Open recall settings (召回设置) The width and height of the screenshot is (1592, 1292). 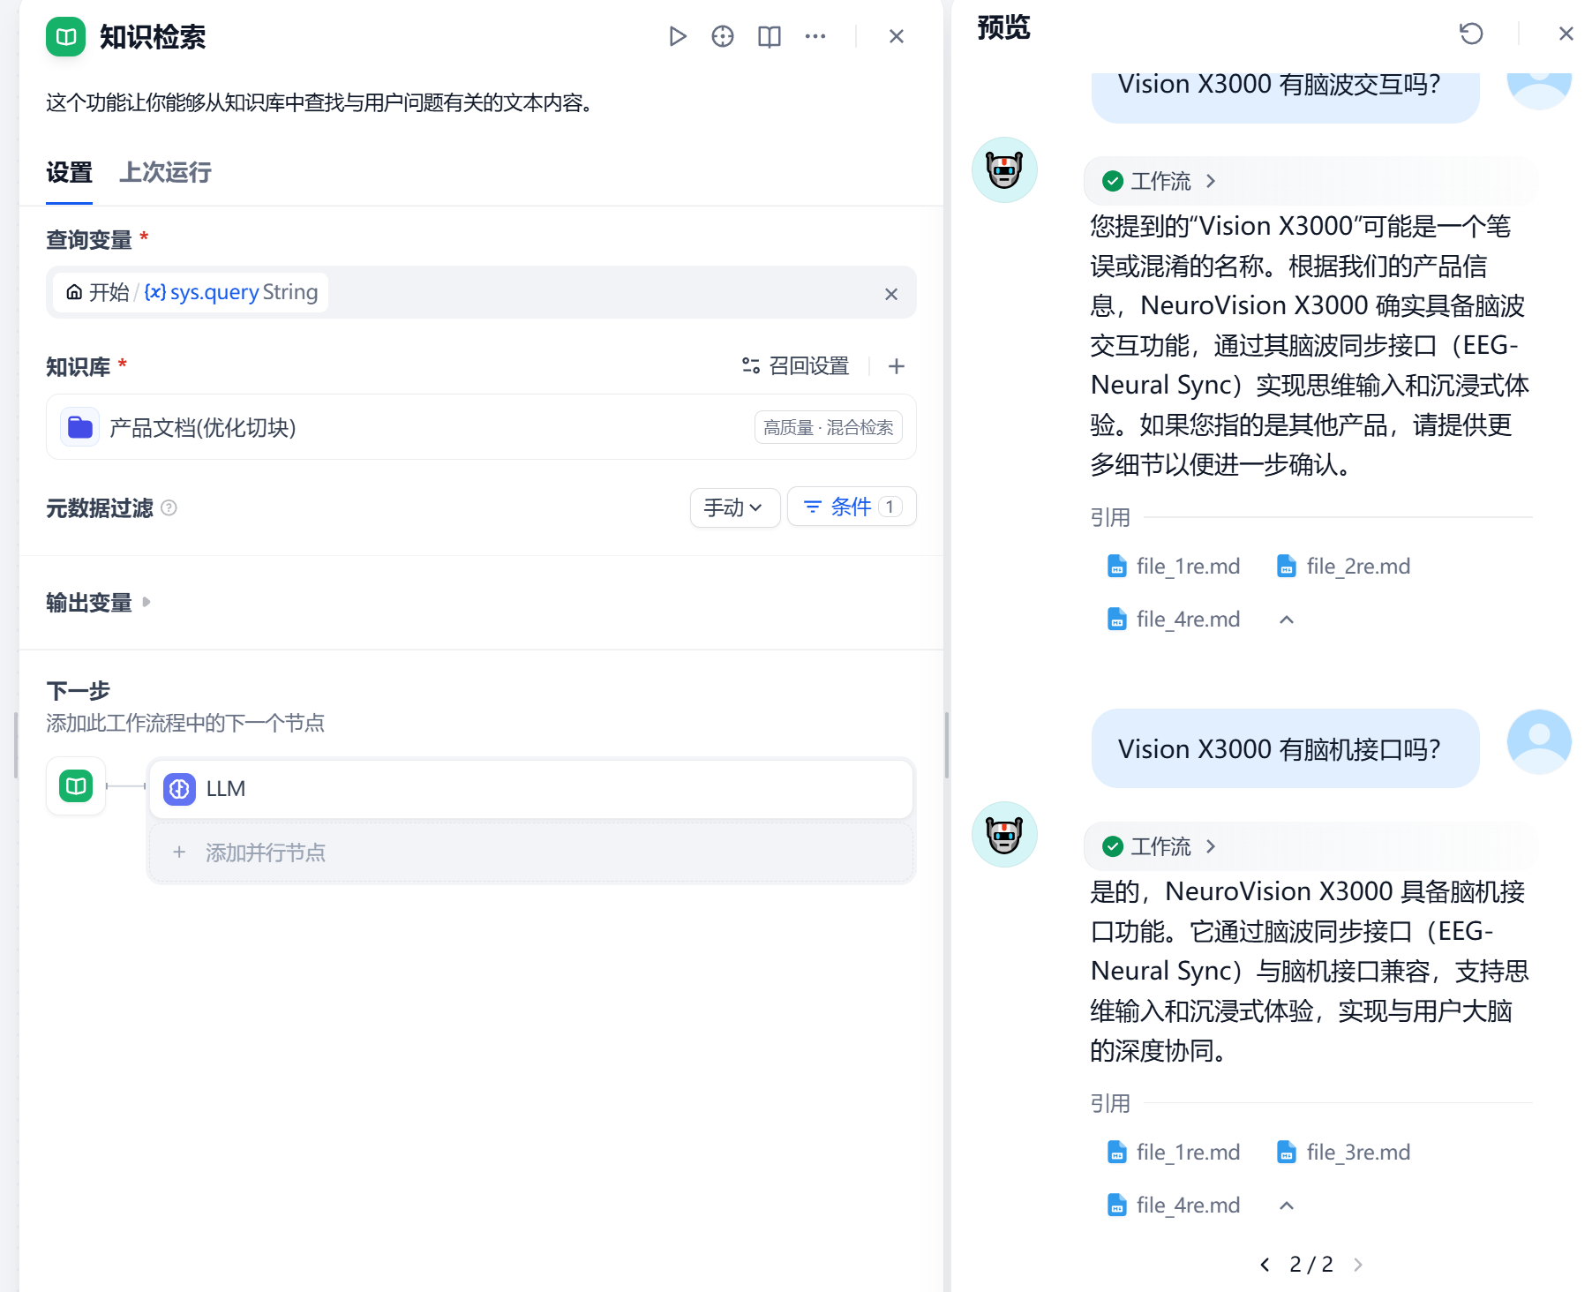(x=796, y=366)
